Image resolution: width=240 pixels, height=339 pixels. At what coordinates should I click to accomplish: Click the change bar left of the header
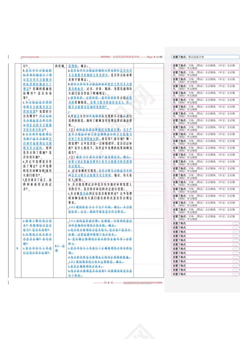click(x=8, y=57)
